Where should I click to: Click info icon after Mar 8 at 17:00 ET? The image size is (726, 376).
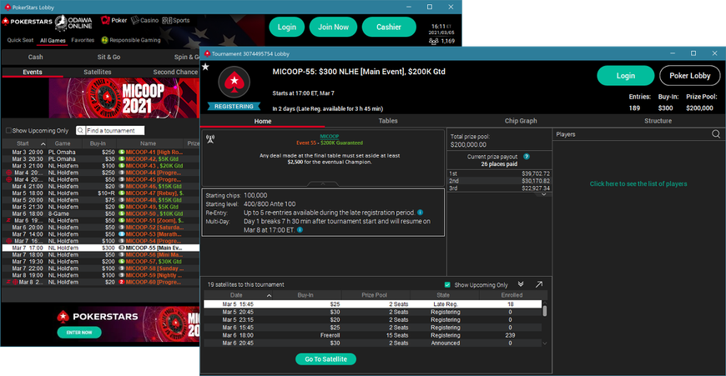300,230
